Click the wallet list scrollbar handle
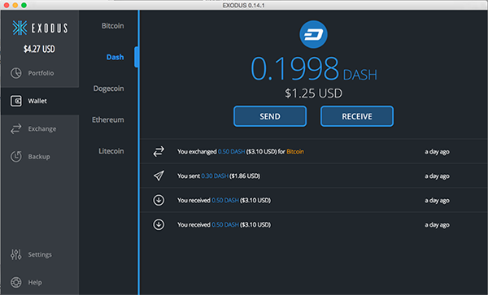The image size is (488, 295). click(x=136, y=57)
